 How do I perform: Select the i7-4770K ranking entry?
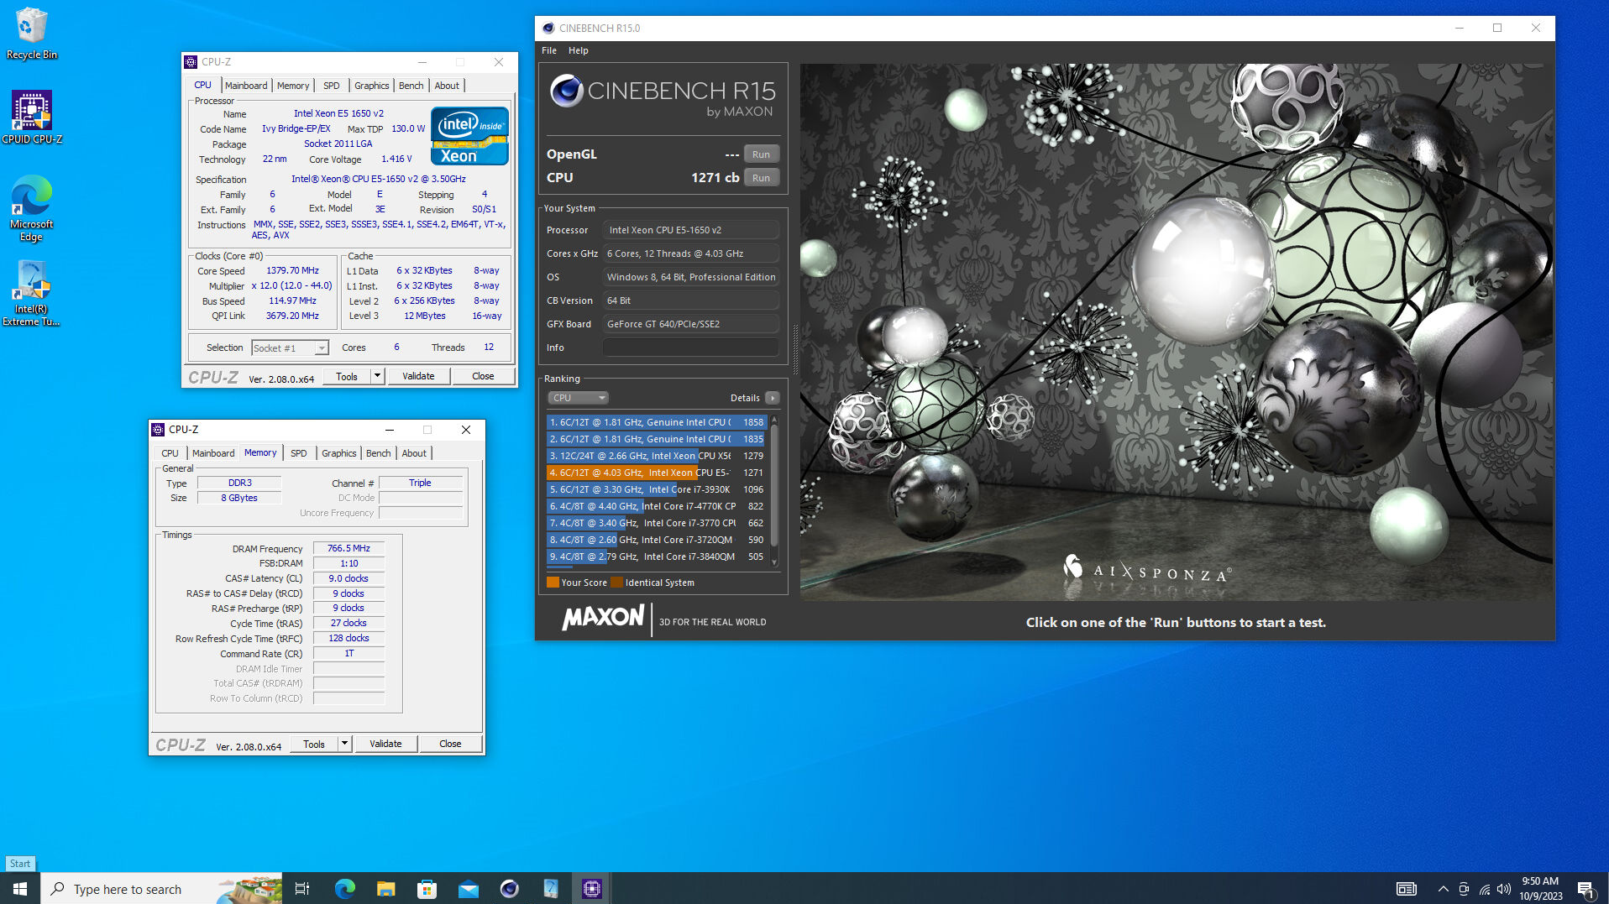pos(657,506)
